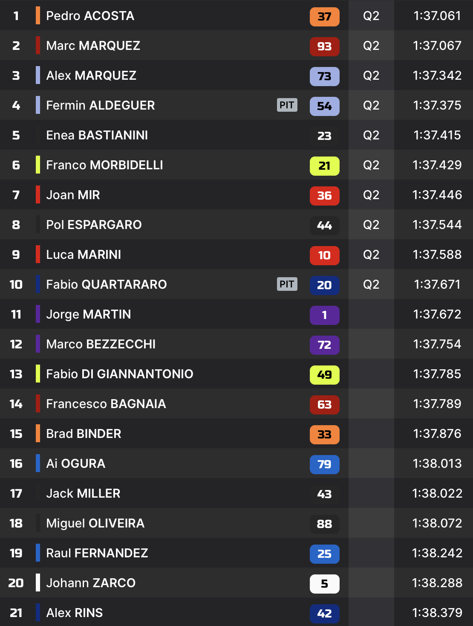Click position number 12
The width and height of the screenshot is (473, 626).
(x=16, y=344)
